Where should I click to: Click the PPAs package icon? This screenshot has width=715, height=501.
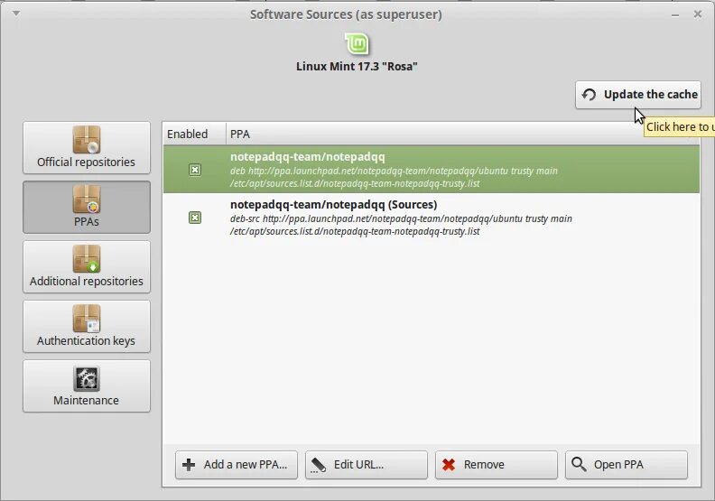point(86,199)
